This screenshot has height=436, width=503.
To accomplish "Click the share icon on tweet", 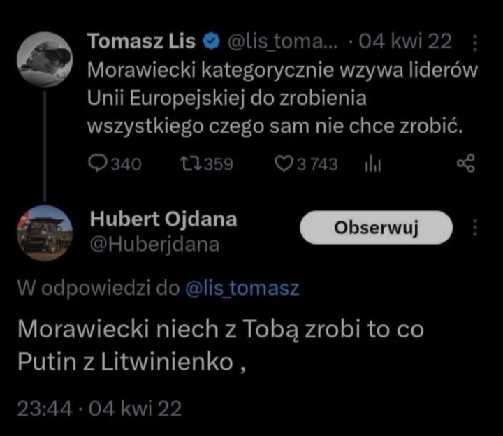I will [465, 163].
